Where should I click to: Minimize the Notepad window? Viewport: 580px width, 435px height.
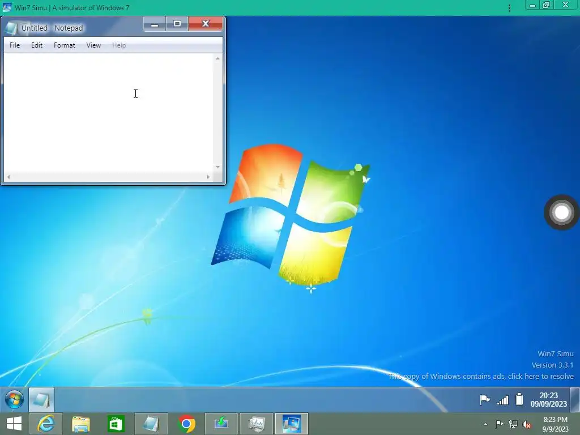point(155,24)
